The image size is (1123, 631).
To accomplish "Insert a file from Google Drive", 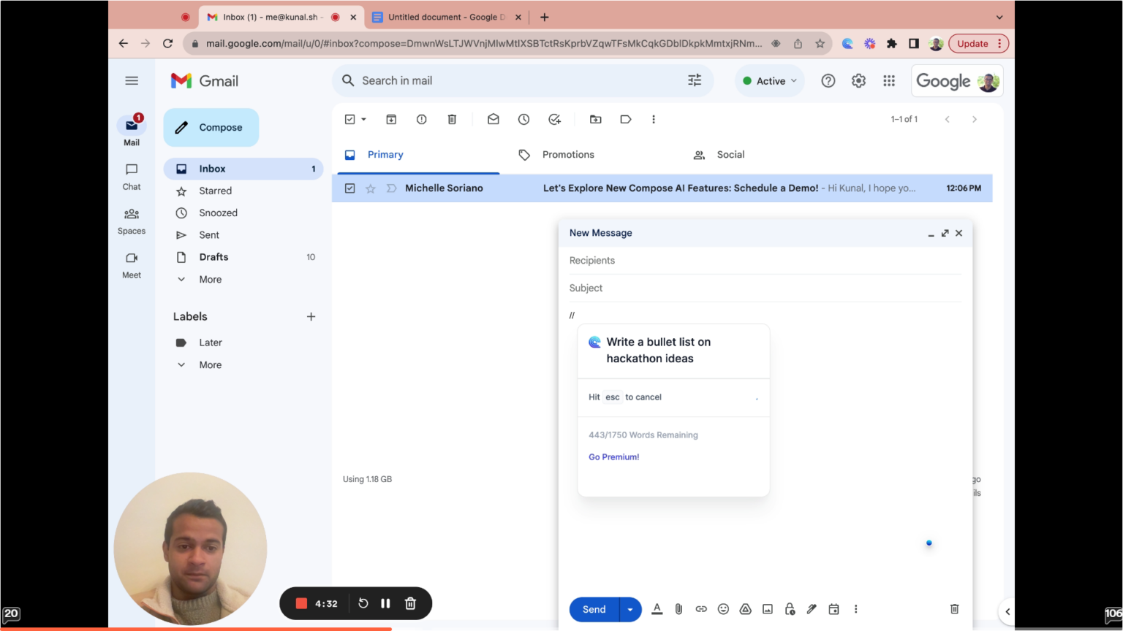I will pos(745,609).
